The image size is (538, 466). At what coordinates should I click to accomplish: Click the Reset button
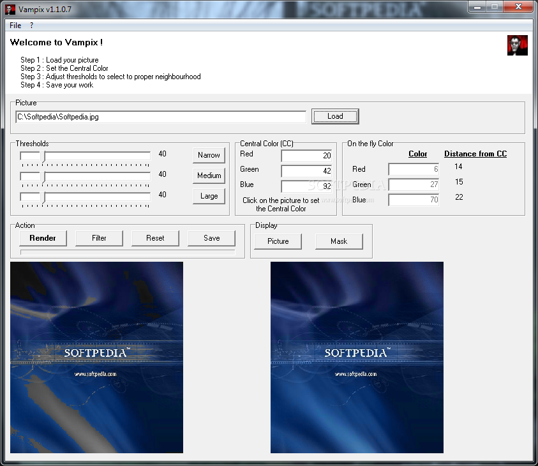point(155,238)
